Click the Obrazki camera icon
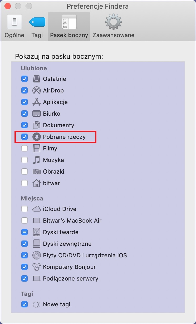 point(36,172)
